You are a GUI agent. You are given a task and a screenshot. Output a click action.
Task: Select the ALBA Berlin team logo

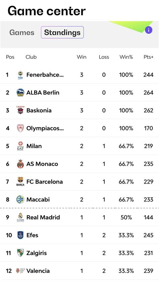pos(20,92)
